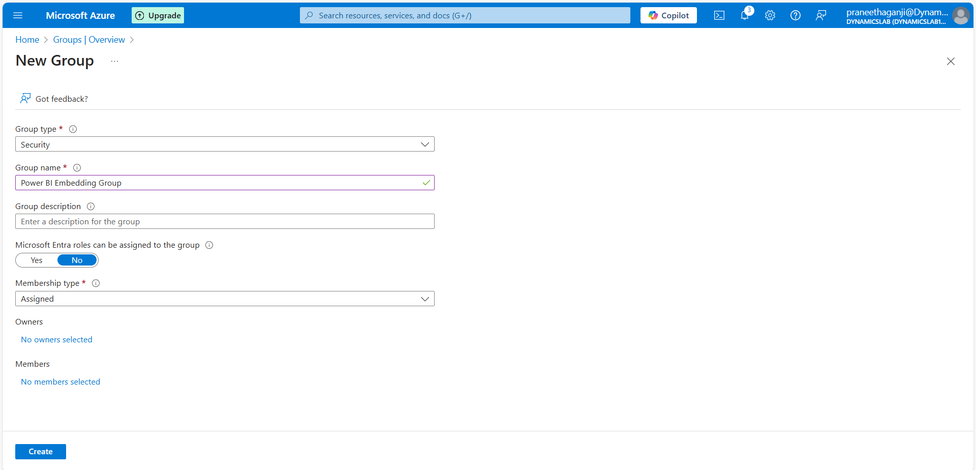Image resolution: width=976 pixels, height=470 pixels.
Task: Open the notifications bell
Action: (745, 15)
